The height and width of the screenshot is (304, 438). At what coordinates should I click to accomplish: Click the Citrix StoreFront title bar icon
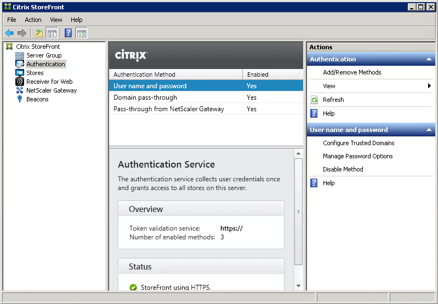pos(8,7)
